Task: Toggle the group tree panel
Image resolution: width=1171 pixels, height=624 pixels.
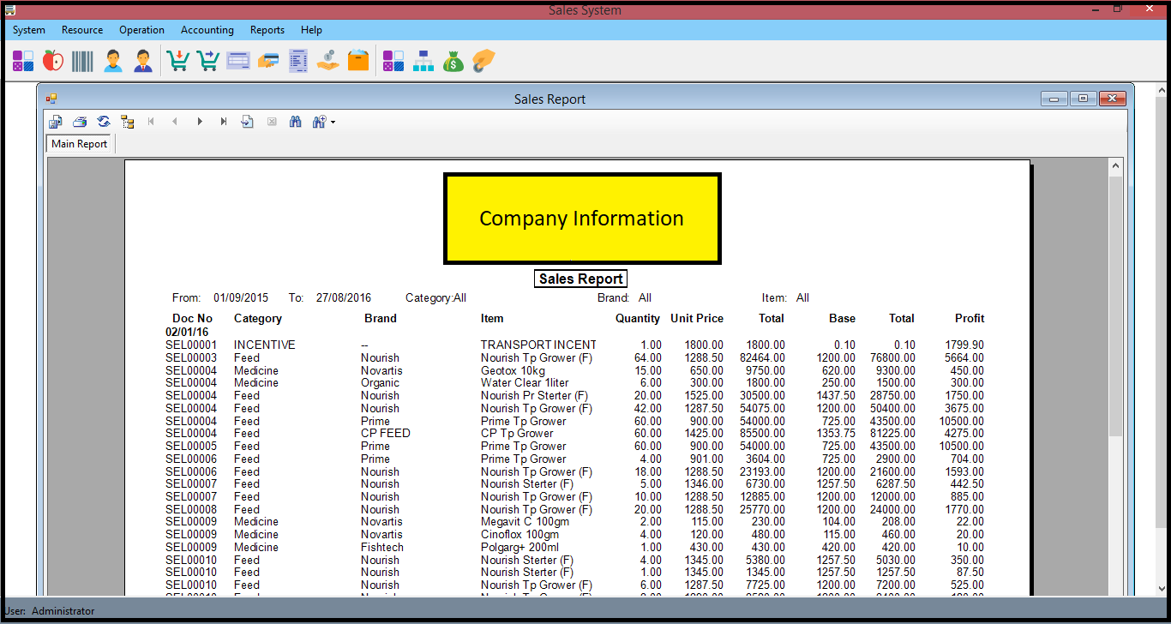Action: pos(128,122)
